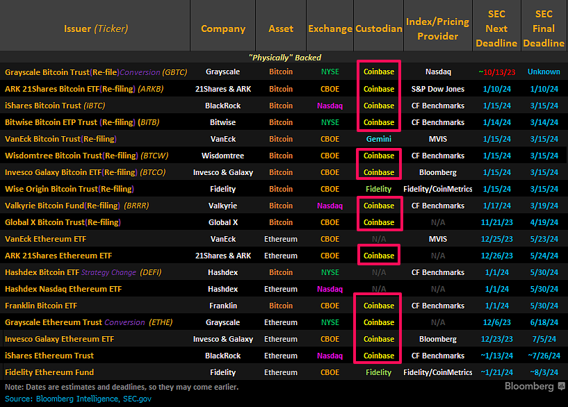Click the "SEC Next Deadline" column header
The width and height of the screenshot is (568, 407).
click(x=497, y=28)
